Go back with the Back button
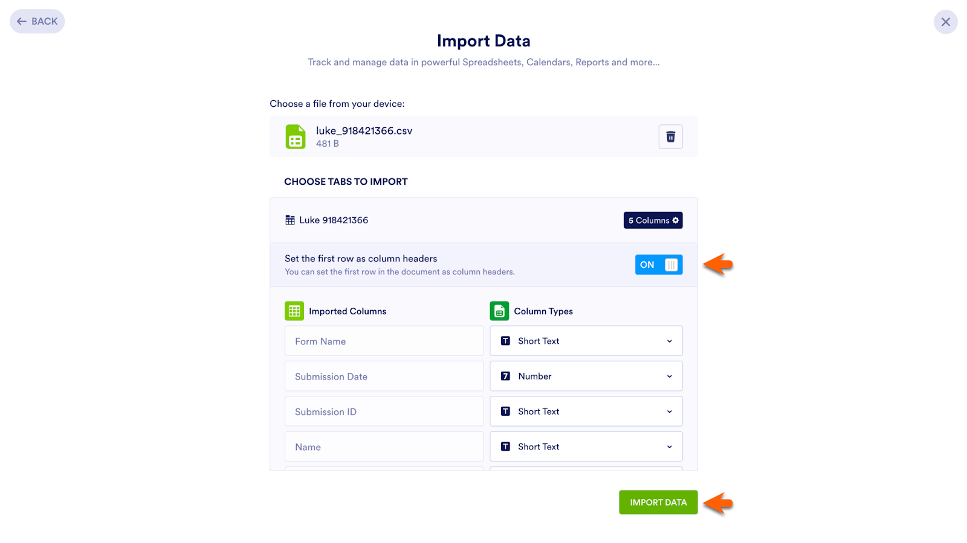967x543 pixels. pyautogui.click(x=37, y=22)
